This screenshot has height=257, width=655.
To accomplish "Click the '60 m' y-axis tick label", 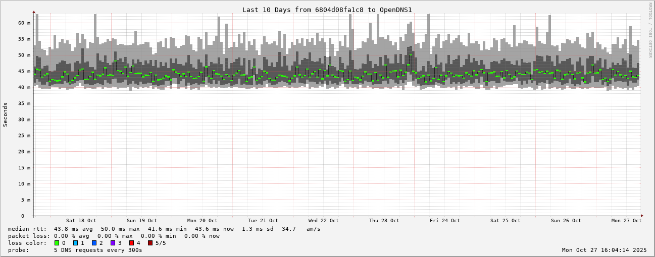I will [x=25, y=23].
